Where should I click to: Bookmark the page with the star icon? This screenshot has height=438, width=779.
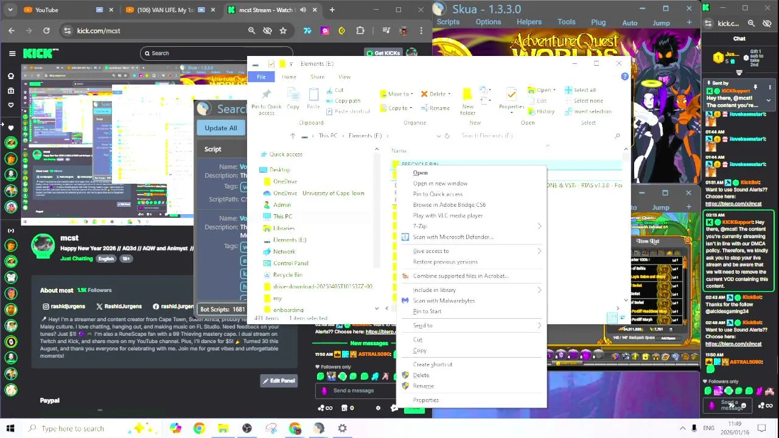[x=283, y=30]
